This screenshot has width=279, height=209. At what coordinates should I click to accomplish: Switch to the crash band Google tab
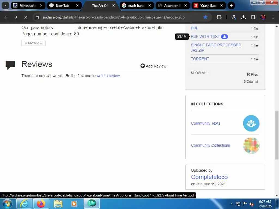coord(137,5)
